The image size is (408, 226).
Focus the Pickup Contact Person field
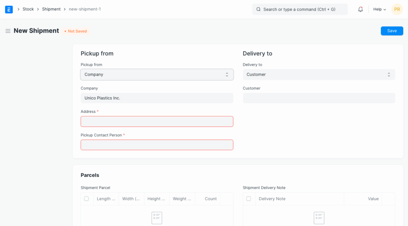(157, 145)
